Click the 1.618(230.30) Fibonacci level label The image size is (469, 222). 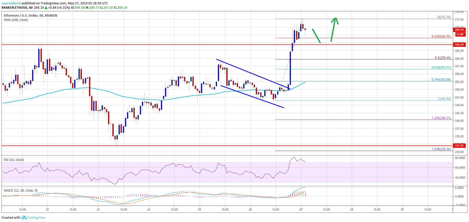click(441, 149)
